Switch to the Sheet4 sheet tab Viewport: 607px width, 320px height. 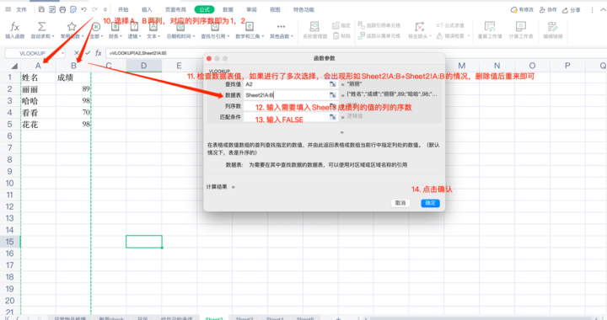click(x=275, y=318)
